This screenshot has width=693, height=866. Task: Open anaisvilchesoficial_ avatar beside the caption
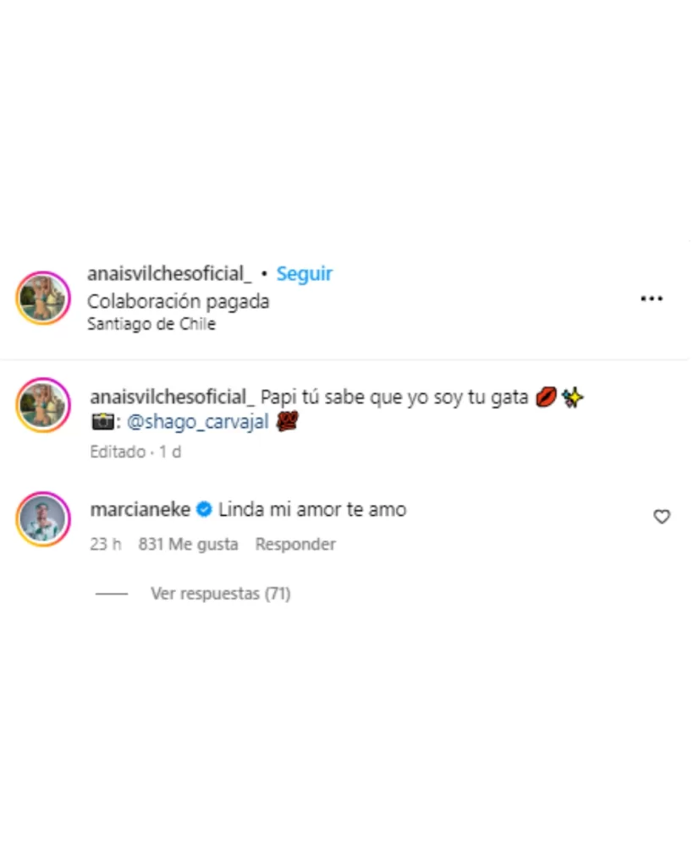(43, 405)
